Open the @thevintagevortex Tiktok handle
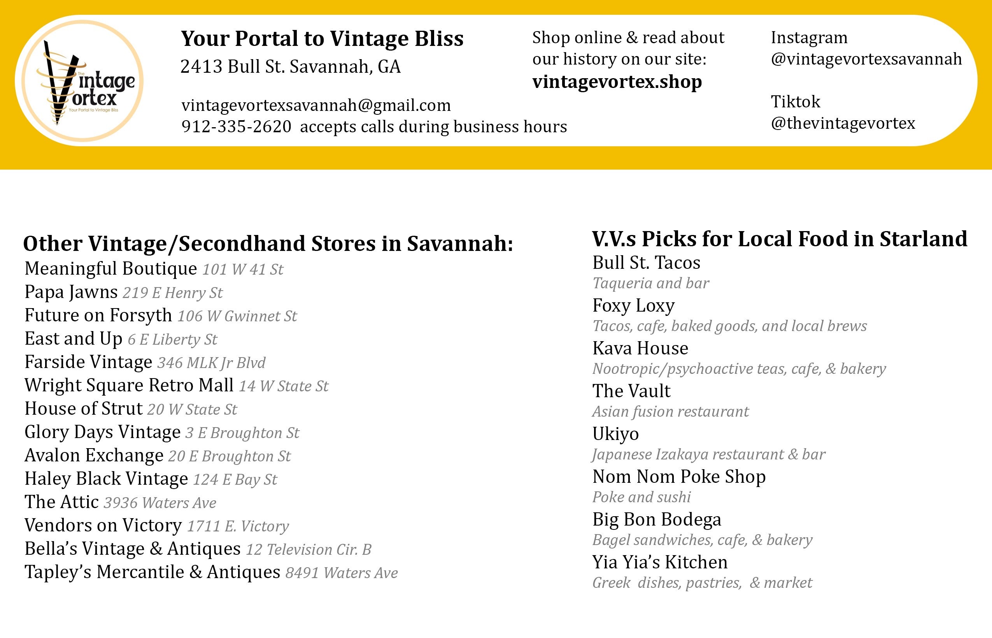Image resolution: width=992 pixels, height=638 pixels. [x=843, y=123]
